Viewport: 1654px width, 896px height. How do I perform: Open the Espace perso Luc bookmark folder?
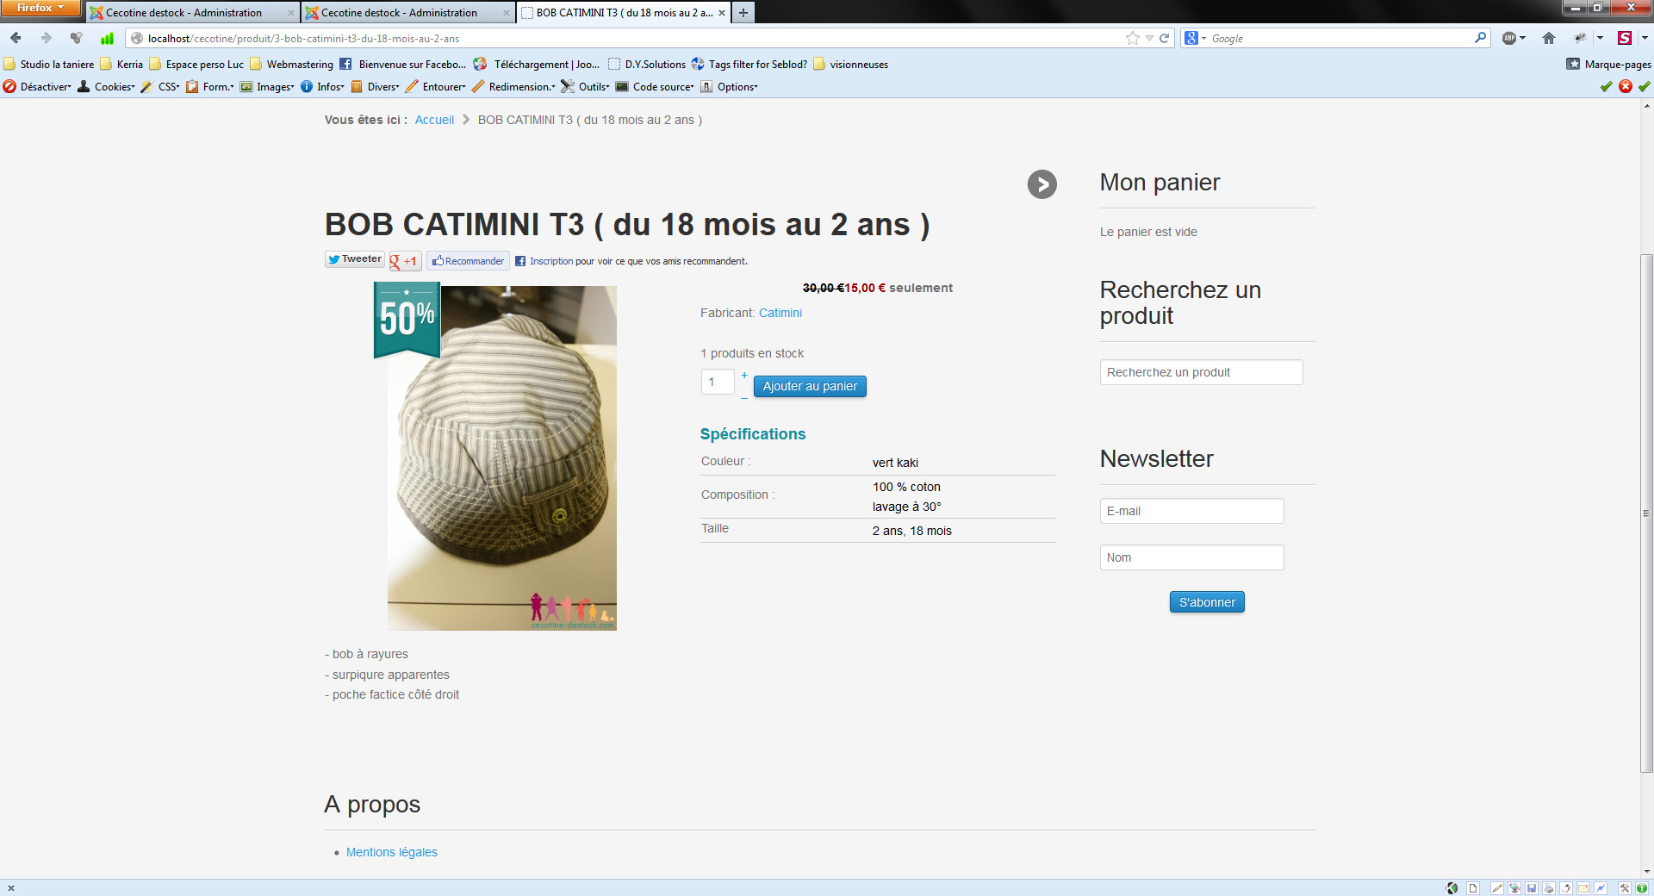tap(196, 64)
